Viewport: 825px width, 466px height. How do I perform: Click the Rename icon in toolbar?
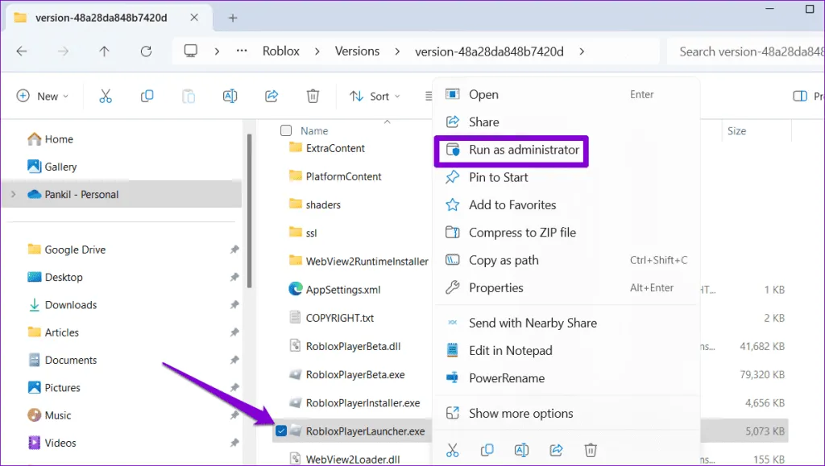(x=230, y=97)
